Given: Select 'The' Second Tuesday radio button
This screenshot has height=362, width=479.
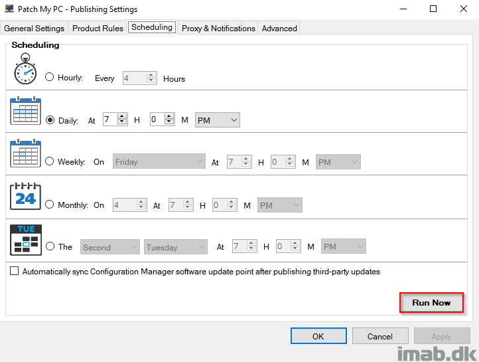Looking at the screenshot, I should pos(50,246).
